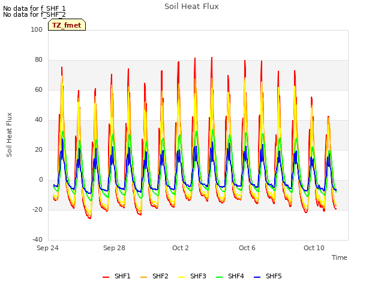
Task: Click the green SHF4 legend swatch
Action: click(219, 277)
